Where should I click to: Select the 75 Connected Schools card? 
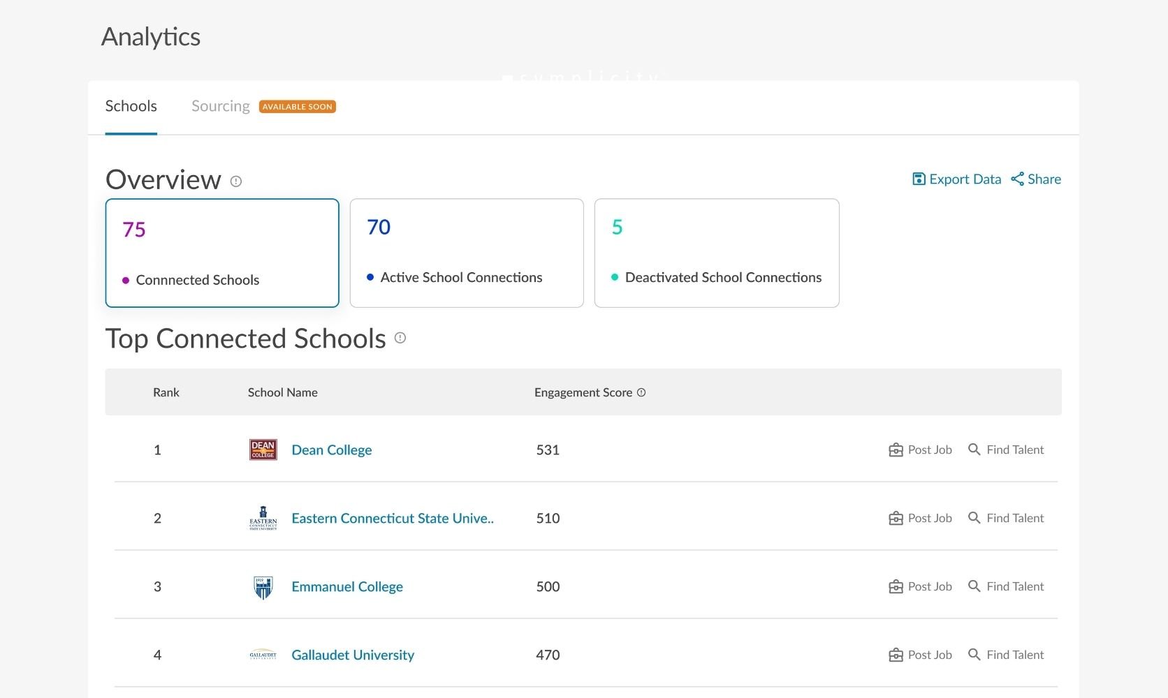click(x=222, y=253)
